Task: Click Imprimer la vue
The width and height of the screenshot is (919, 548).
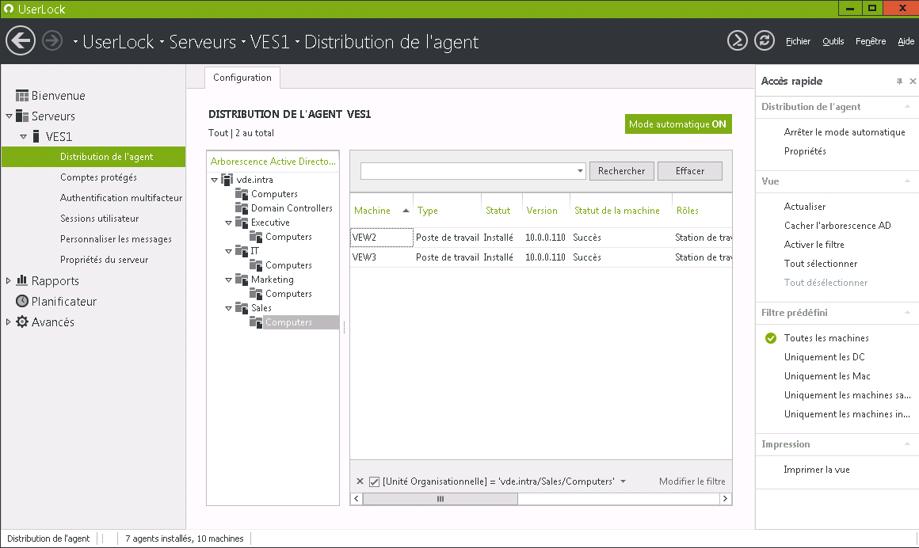Action: pyautogui.click(x=817, y=470)
